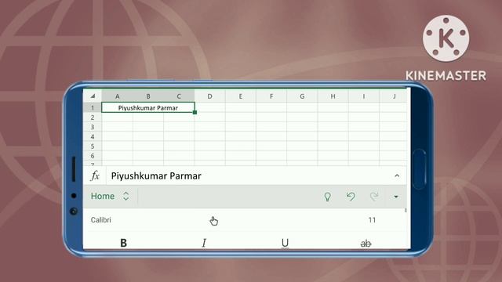Select row 5 header
Image resolution: width=502 pixels, height=282 pixels.
(x=93, y=146)
